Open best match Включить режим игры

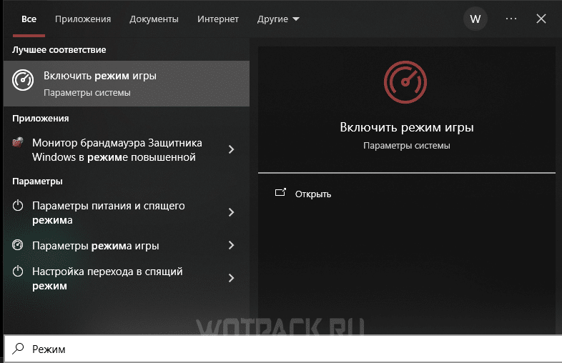tap(127, 84)
